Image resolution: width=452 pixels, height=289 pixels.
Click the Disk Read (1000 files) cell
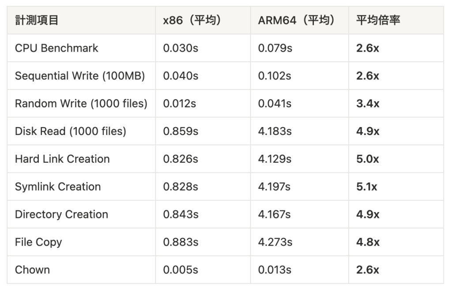point(71,131)
